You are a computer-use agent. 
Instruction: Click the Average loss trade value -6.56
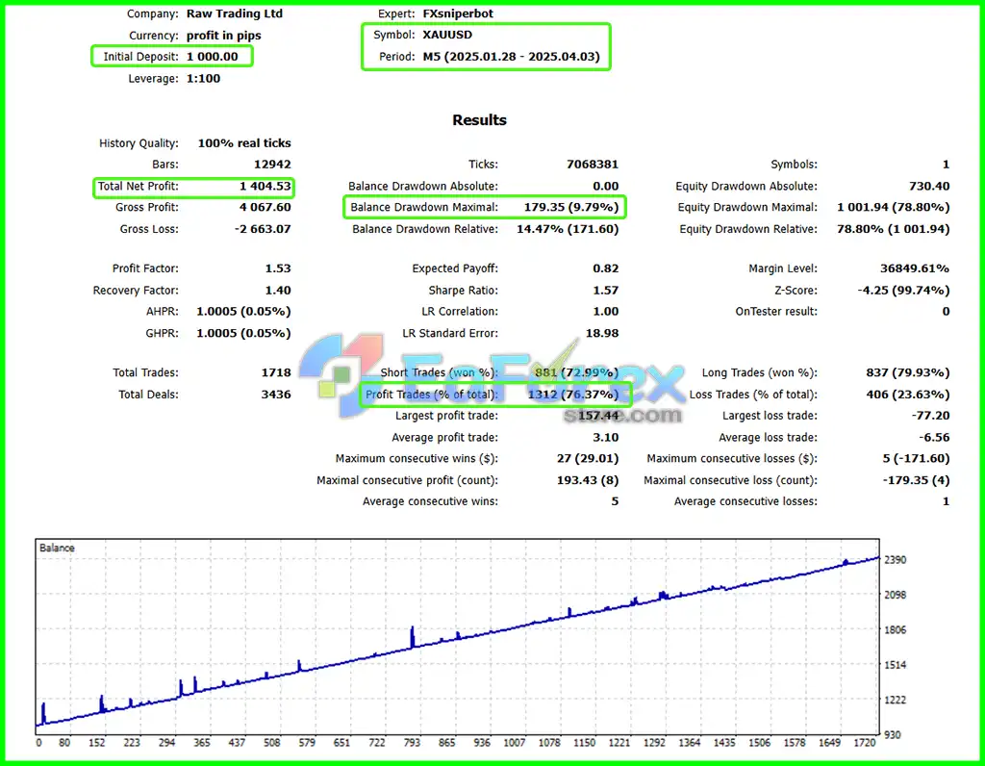click(x=934, y=437)
